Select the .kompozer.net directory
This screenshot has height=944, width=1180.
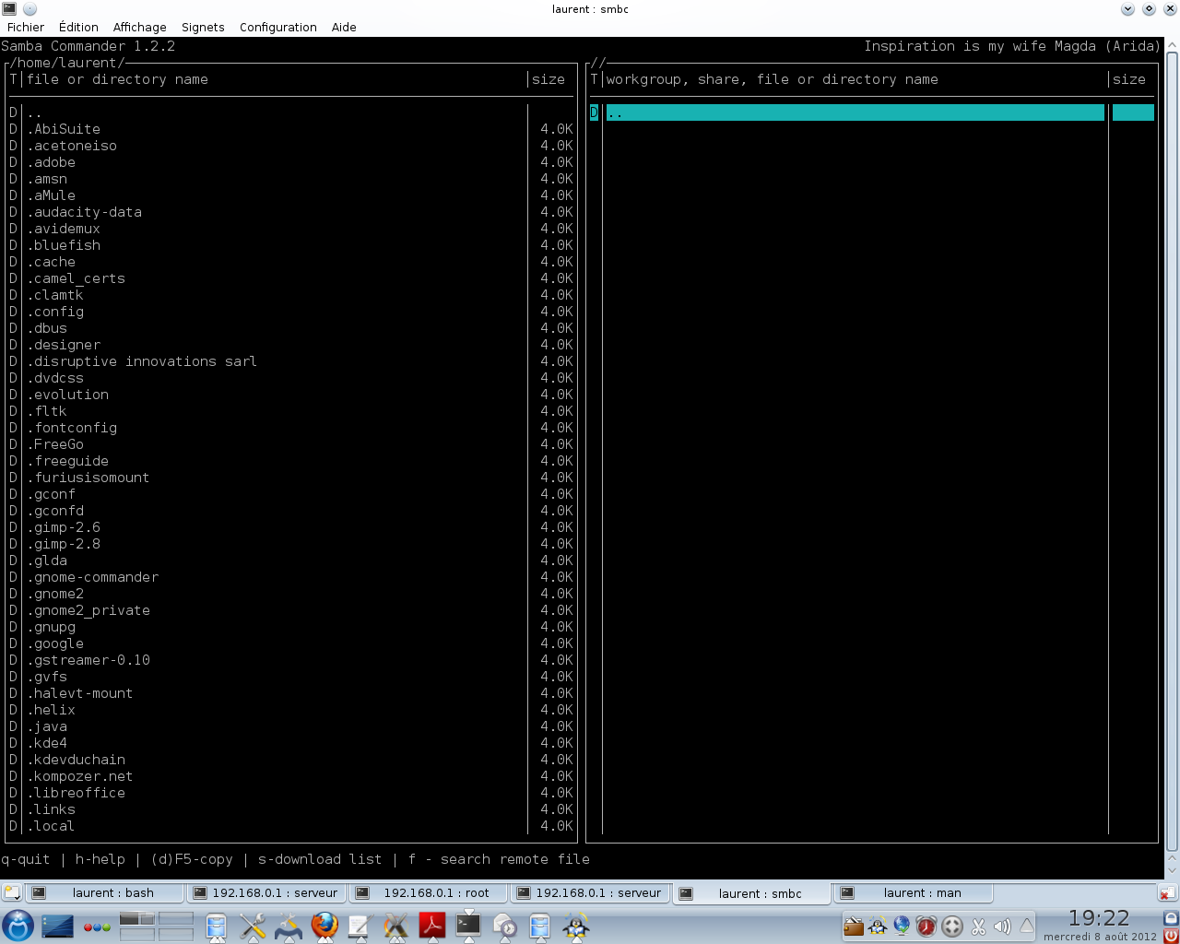pyautogui.click(x=291, y=776)
